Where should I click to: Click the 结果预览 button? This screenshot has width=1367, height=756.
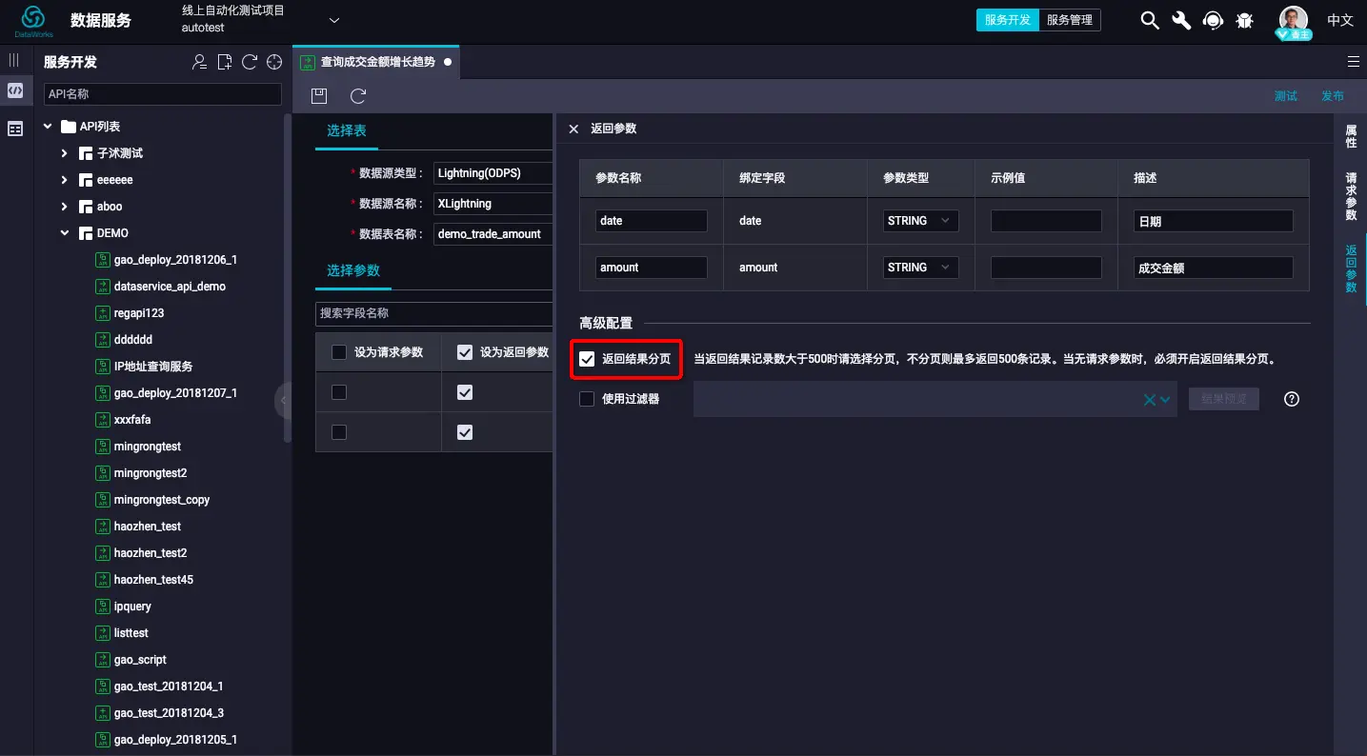point(1224,399)
